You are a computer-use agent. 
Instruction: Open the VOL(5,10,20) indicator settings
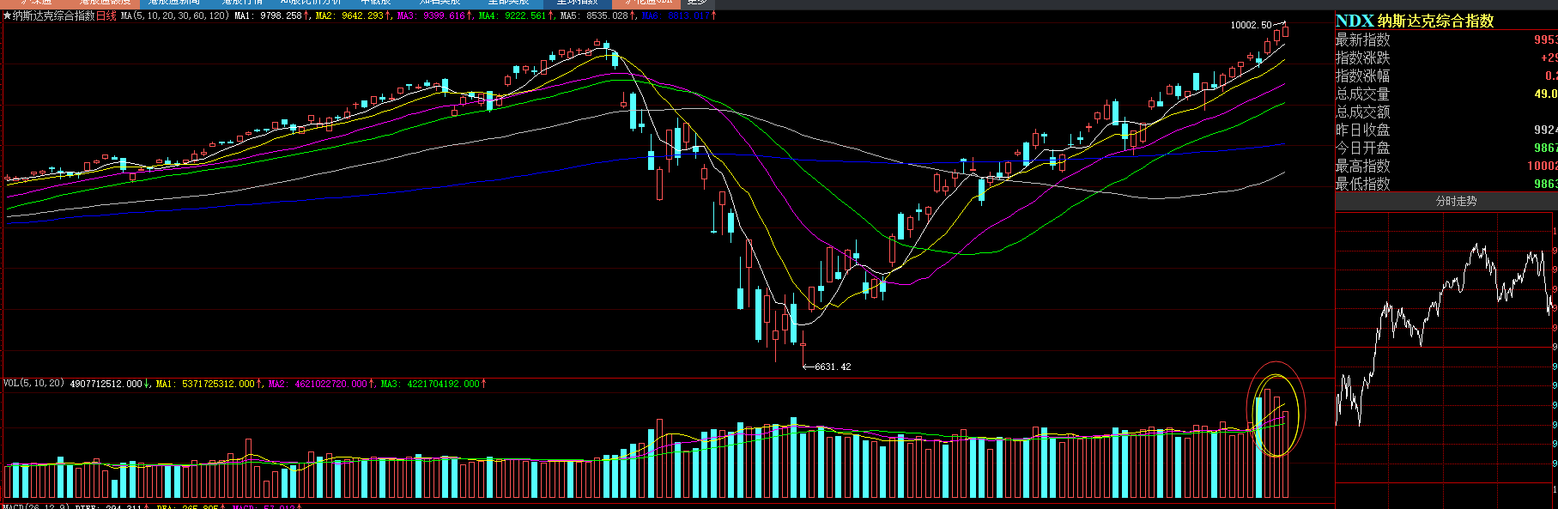click(x=33, y=384)
